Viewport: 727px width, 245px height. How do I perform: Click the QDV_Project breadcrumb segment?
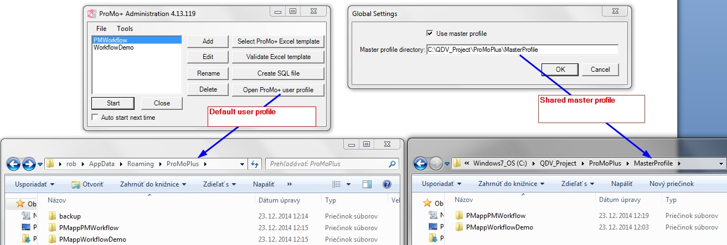pyautogui.click(x=558, y=163)
